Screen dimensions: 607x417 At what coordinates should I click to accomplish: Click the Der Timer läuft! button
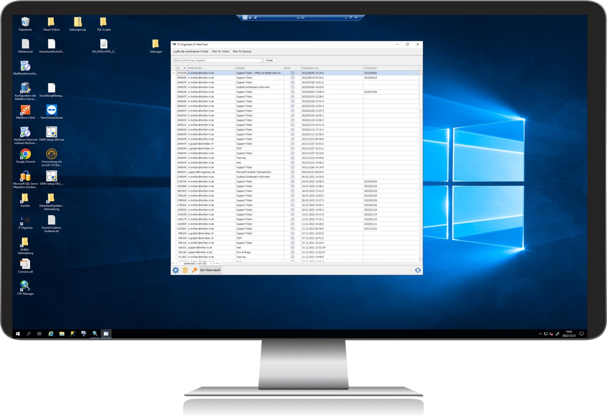[x=210, y=270]
